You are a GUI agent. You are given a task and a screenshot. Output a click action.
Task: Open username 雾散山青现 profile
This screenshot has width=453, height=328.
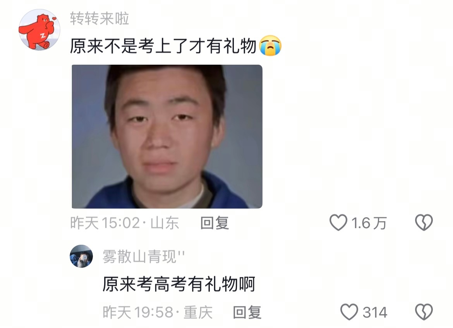click(x=144, y=256)
